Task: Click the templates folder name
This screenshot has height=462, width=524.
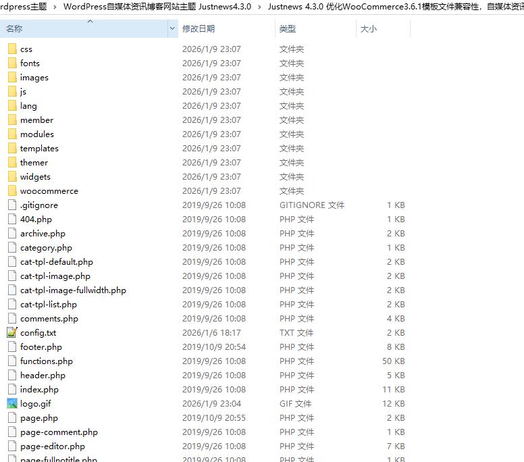Action: click(x=39, y=148)
